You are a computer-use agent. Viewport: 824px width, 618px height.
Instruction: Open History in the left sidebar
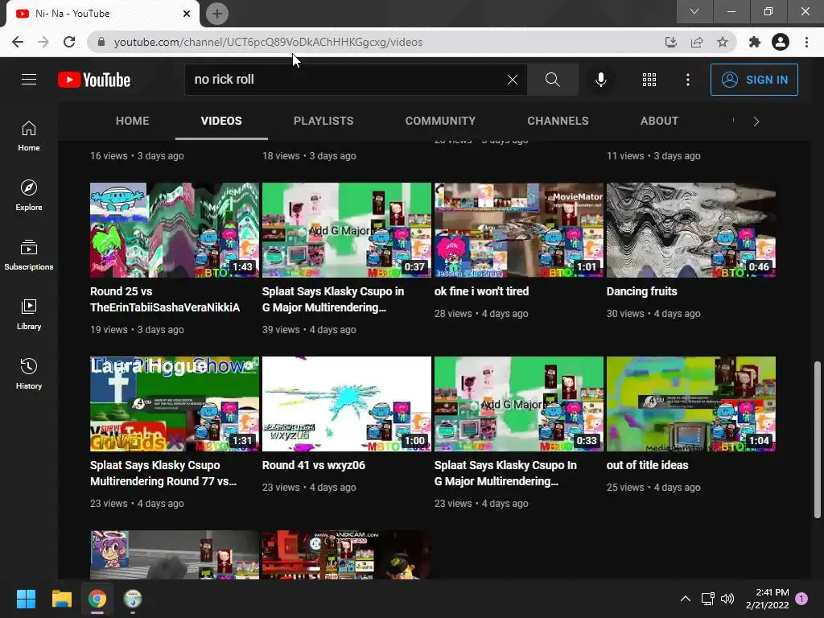[x=29, y=373]
